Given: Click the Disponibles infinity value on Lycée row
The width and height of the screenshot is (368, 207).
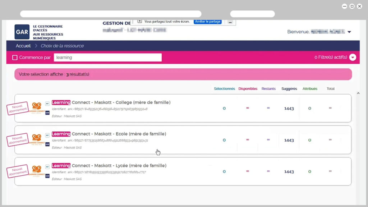Looking at the screenshot, I should pos(248,171).
